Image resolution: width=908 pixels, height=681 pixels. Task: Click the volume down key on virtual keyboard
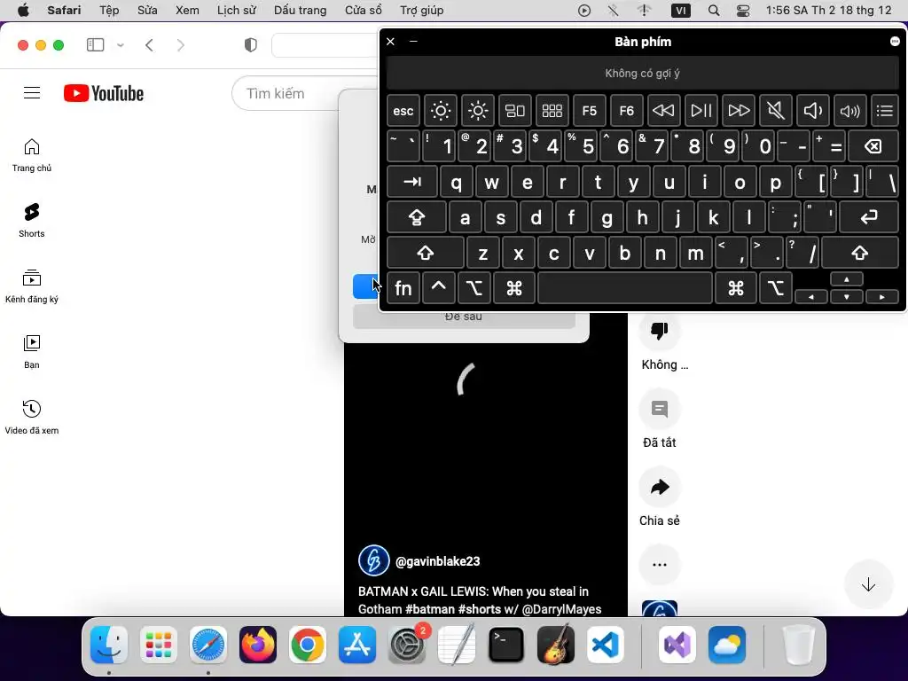point(813,110)
